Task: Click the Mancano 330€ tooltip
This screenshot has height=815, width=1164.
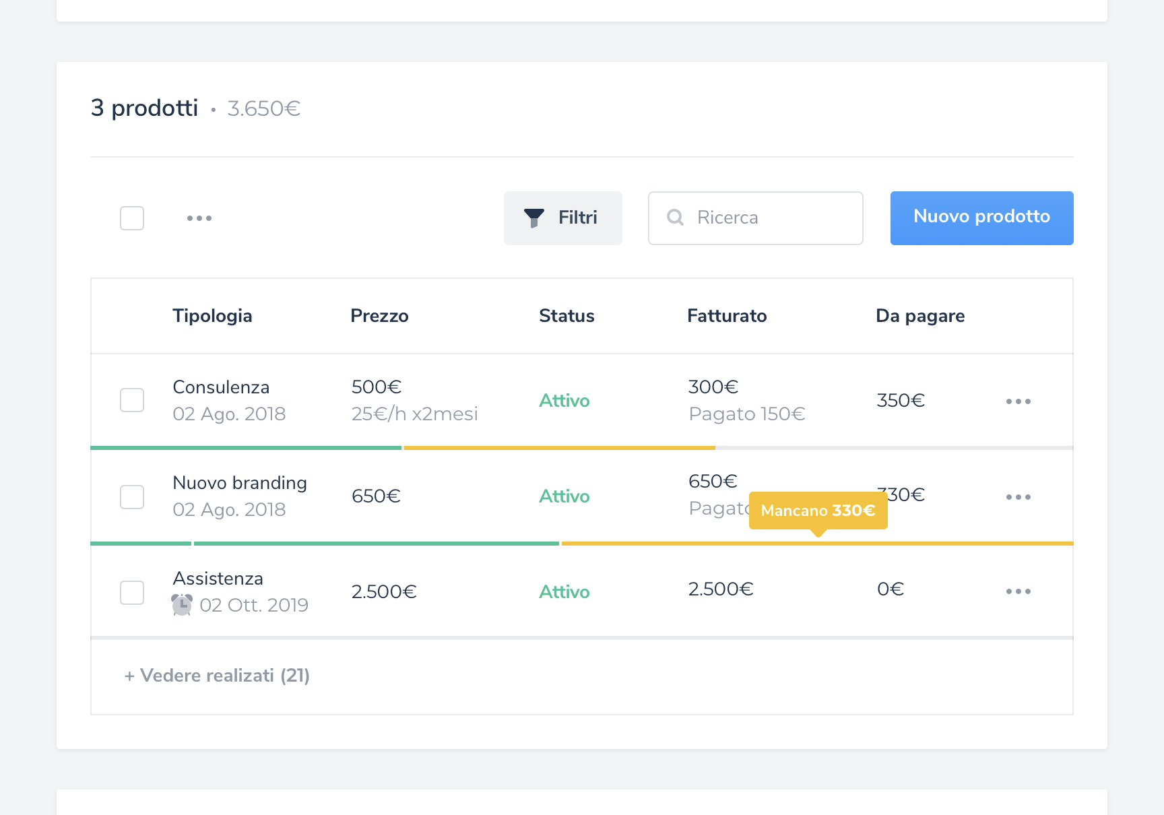Action: 818,511
